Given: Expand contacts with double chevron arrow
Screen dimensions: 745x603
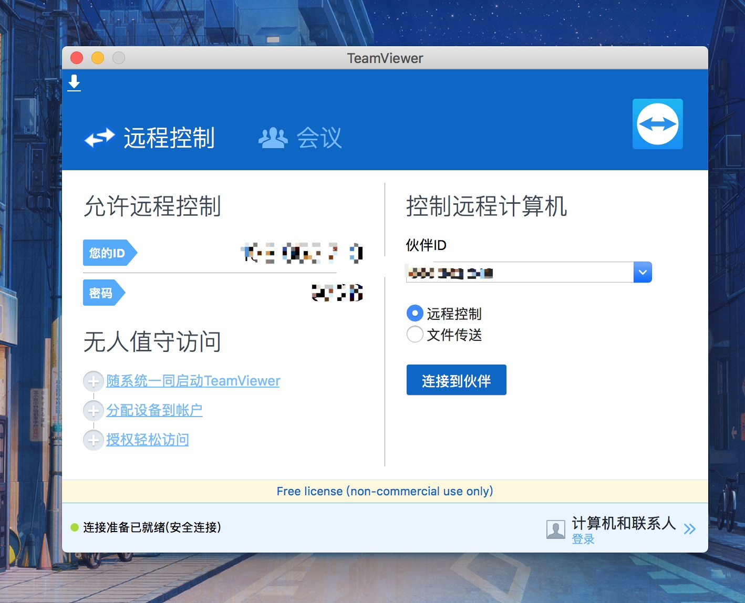Looking at the screenshot, I should 690,529.
